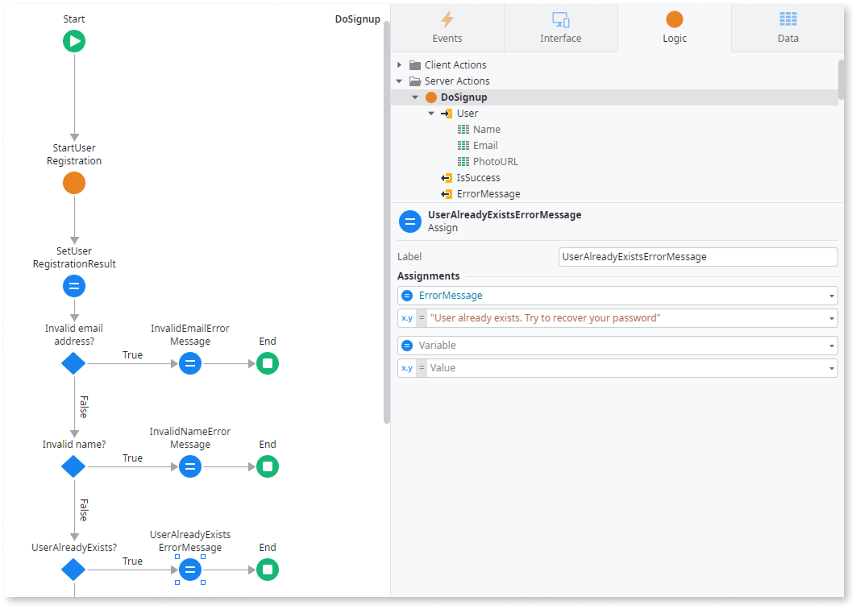The width and height of the screenshot is (856, 609).
Task: Switch to the Interface tab
Action: pos(561,28)
